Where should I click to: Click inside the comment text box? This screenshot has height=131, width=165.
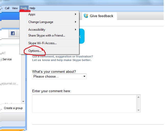tap(84, 103)
